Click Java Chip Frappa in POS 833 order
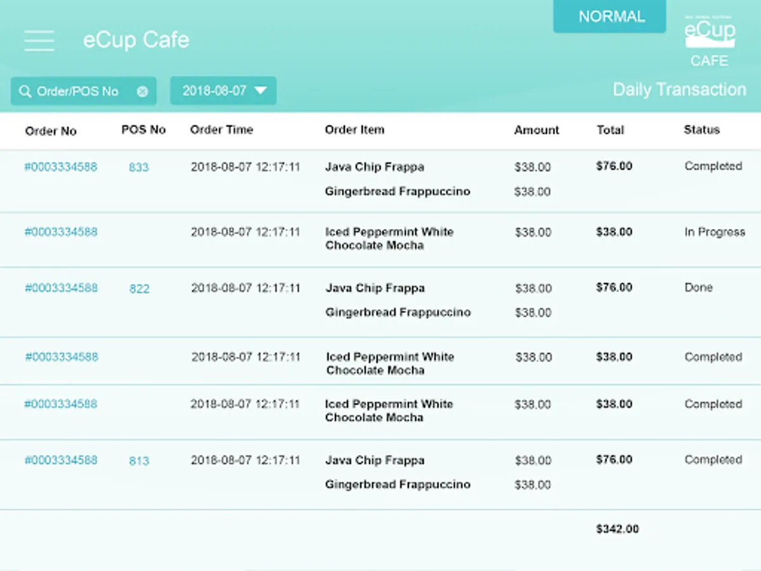Viewport: 761px width, 571px height. point(375,167)
